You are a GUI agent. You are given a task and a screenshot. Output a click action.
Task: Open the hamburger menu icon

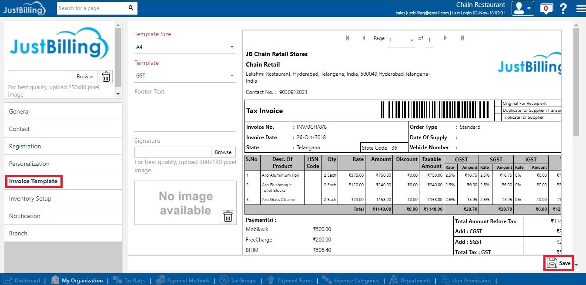[580, 8]
